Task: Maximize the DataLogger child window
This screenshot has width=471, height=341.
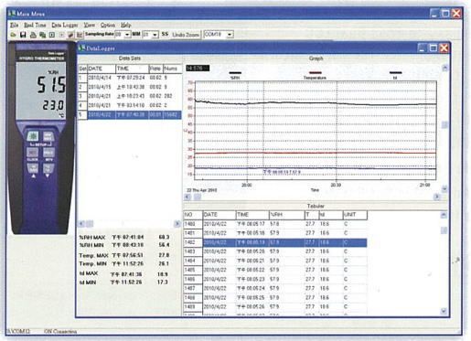Action: [434, 48]
